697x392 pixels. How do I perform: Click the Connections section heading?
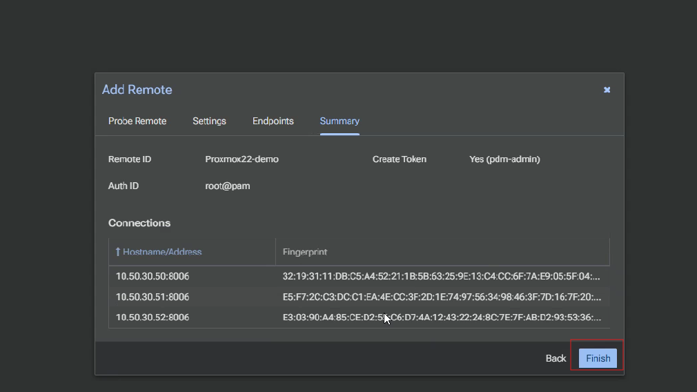point(139,223)
